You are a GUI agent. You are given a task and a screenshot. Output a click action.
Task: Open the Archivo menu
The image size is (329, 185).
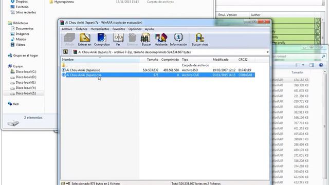click(67, 29)
